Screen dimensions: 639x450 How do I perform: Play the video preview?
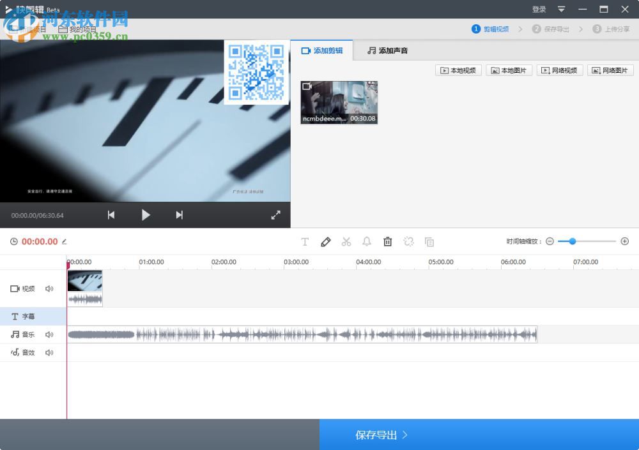146,215
